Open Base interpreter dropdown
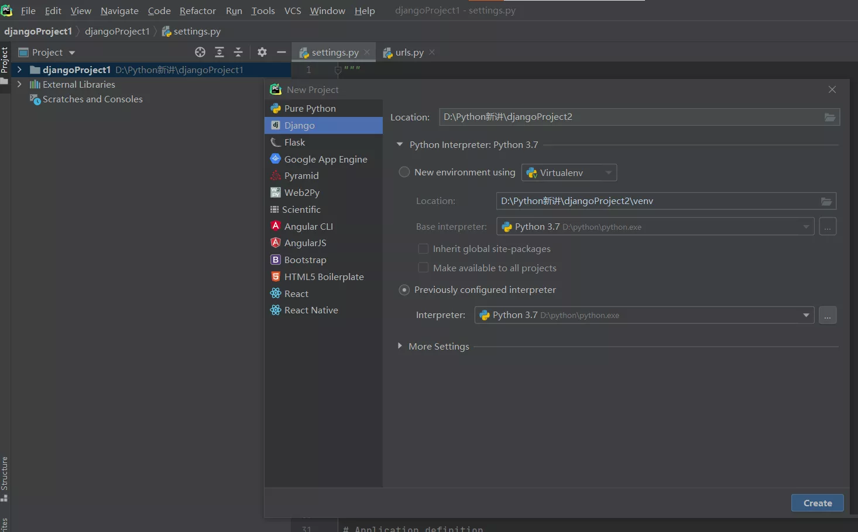The image size is (858, 532). coord(655,226)
